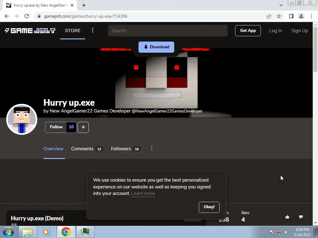Click the Hurry up.exe game title
The height and width of the screenshot is (238, 318).
point(69,103)
